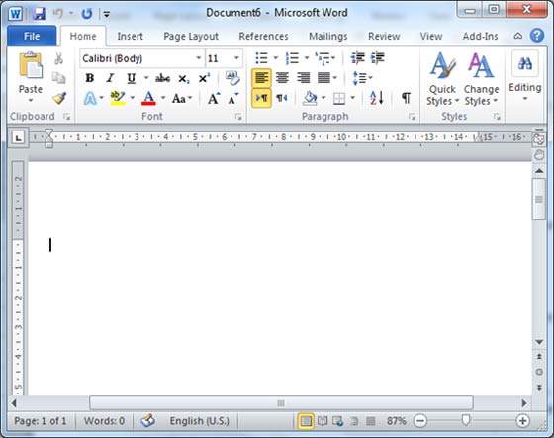This screenshot has height=438, width=554.
Task: Switch to Web Layout view
Action: point(338,421)
